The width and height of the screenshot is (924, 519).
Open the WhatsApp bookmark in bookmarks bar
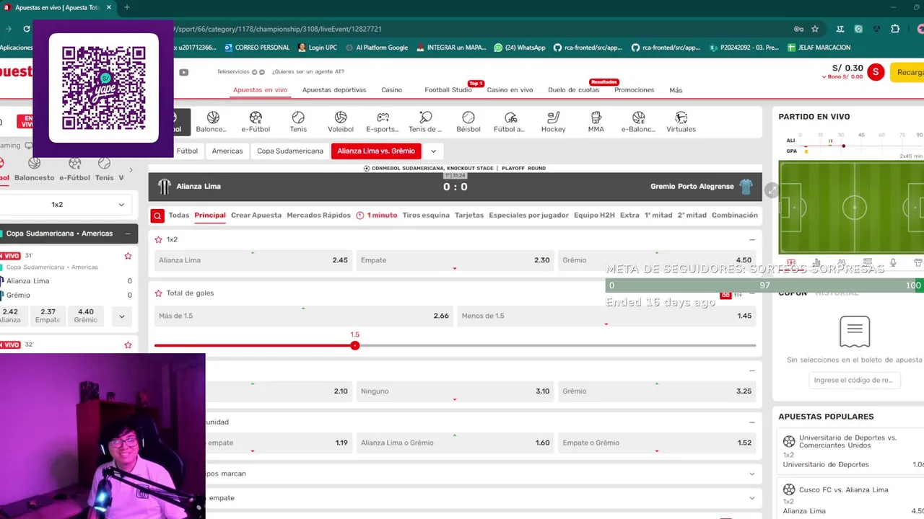520,48
